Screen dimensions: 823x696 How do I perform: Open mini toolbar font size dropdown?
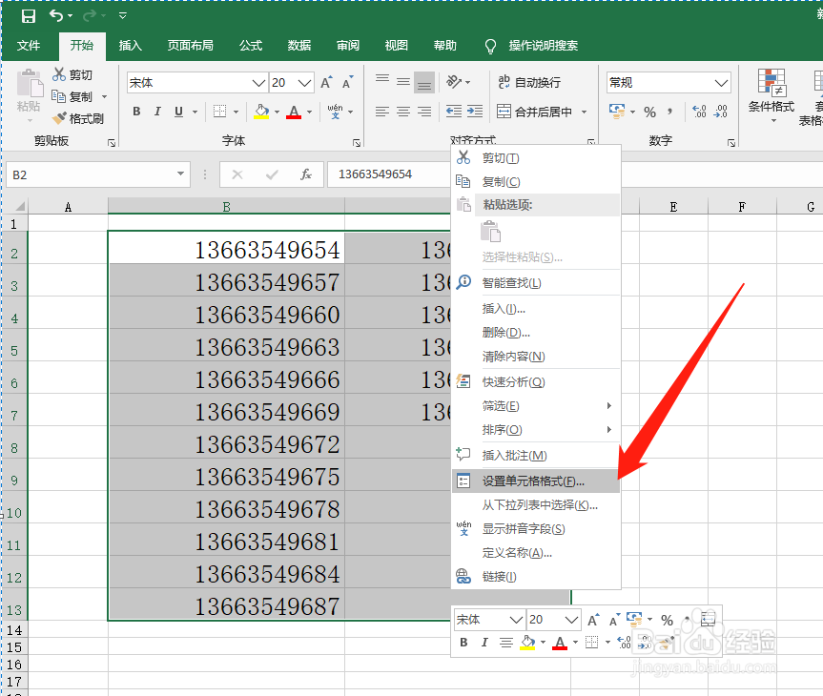pos(571,620)
